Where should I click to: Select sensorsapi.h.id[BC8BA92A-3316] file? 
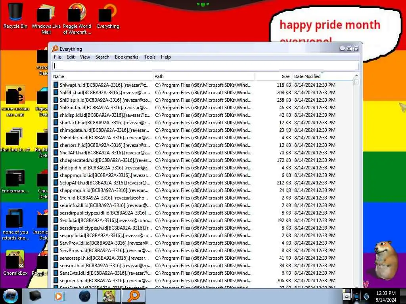coord(104,258)
